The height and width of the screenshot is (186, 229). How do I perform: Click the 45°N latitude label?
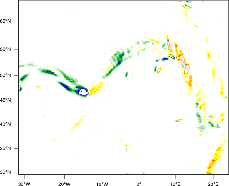point(5,100)
